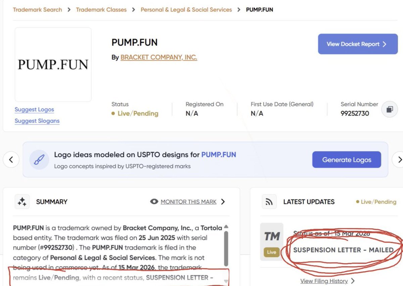Click the Registered On N/A value
Viewport: 403px width, 286px height.
(x=192, y=114)
